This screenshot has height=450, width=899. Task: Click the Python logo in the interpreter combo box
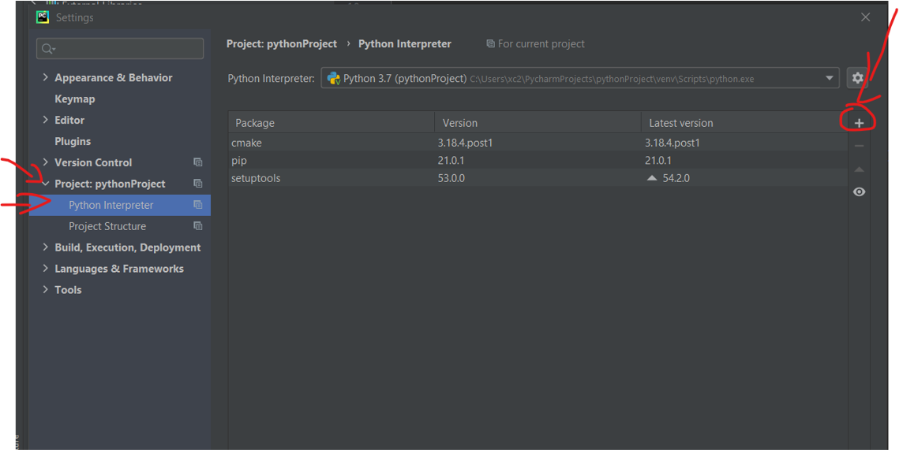[x=333, y=79]
